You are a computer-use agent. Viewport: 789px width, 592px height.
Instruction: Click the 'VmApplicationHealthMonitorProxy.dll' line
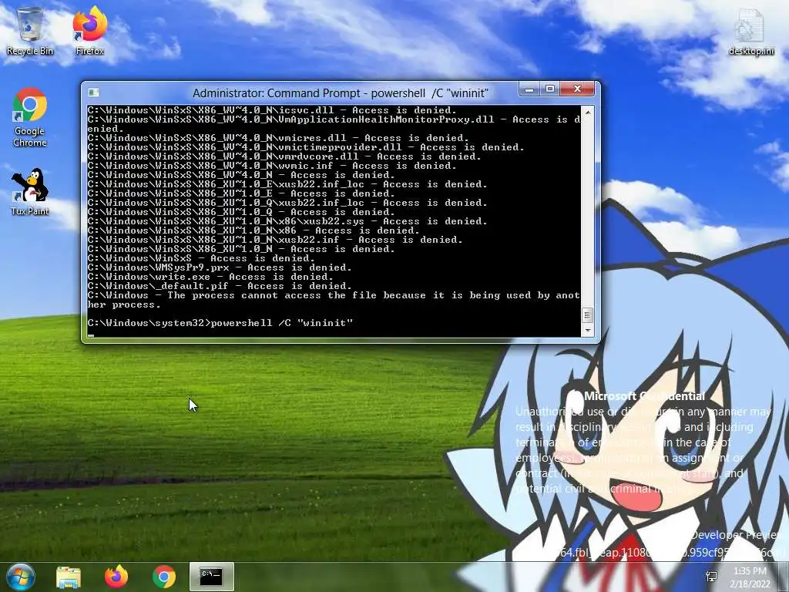[x=334, y=124]
